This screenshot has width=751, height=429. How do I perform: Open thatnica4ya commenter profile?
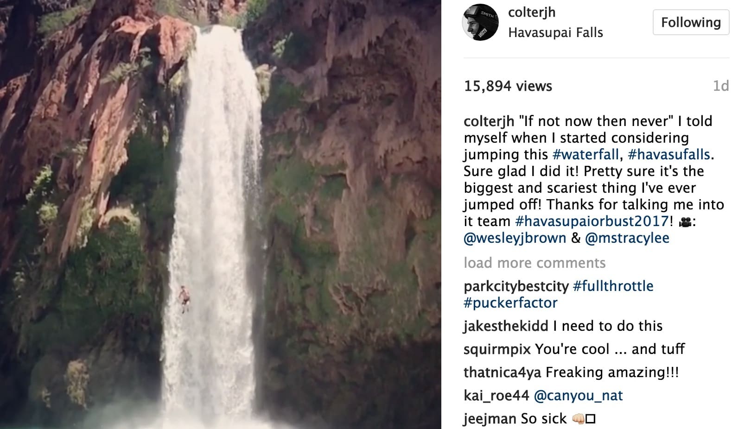(503, 372)
